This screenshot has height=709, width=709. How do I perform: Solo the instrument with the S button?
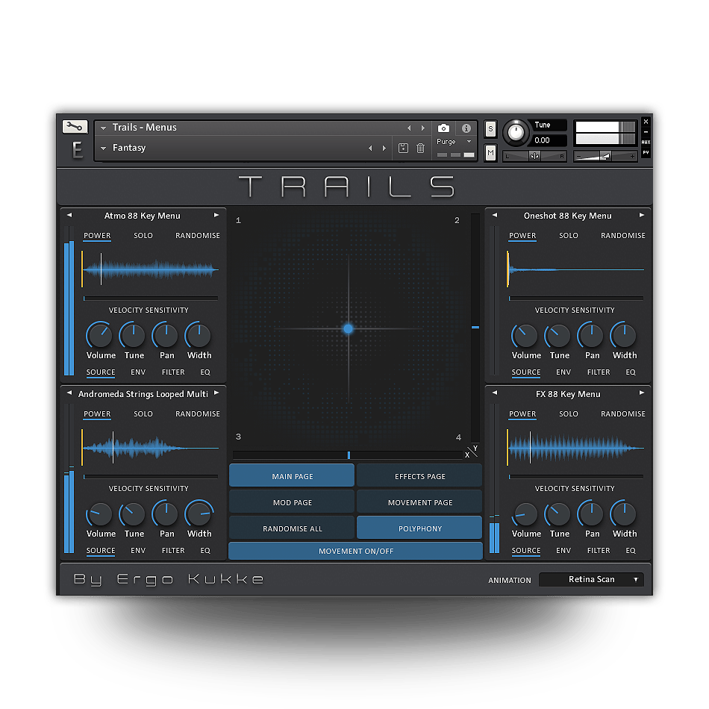tap(490, 129)
